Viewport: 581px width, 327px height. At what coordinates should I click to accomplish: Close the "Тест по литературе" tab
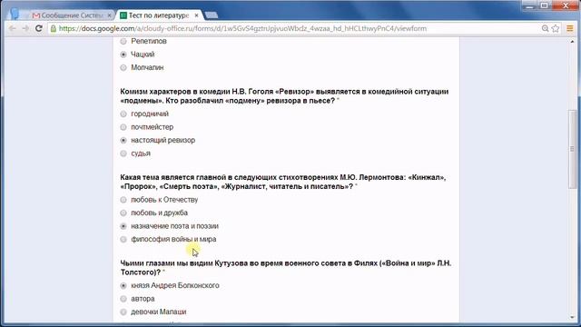click(x=196, y=15)
